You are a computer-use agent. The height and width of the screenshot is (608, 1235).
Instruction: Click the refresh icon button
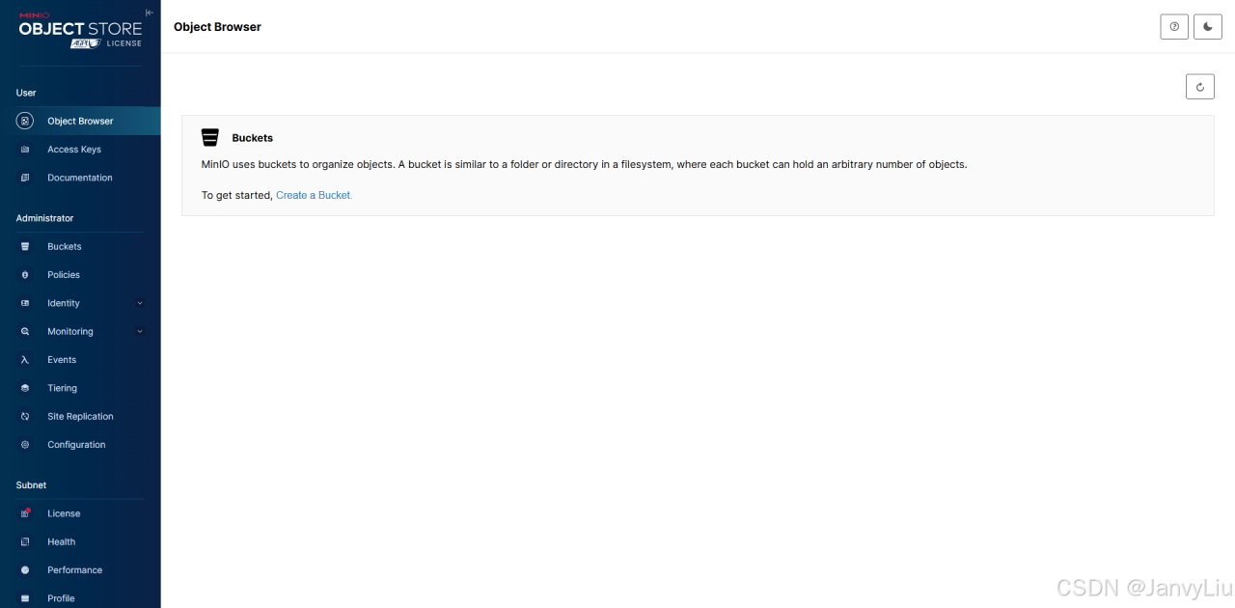click(x=1200, y=87)
